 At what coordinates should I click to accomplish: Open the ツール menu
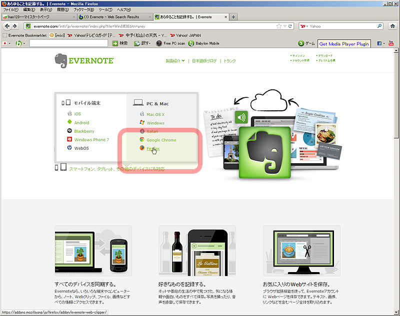[x=105, y=9]
